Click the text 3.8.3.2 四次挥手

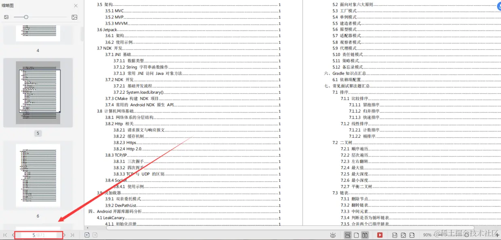click(128, 168)
